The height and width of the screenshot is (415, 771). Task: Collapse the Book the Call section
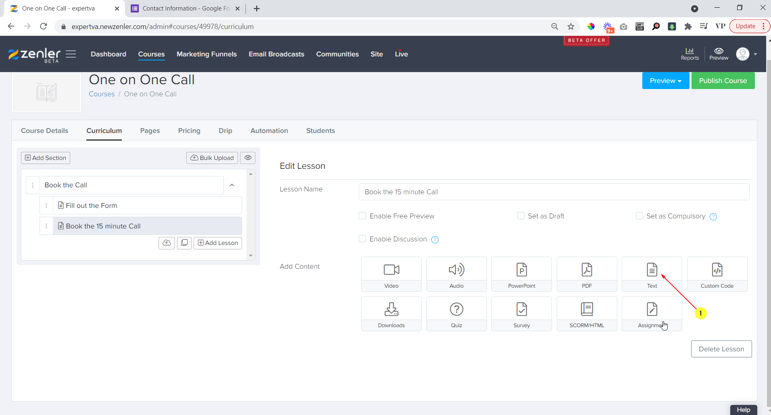(232, 185)
